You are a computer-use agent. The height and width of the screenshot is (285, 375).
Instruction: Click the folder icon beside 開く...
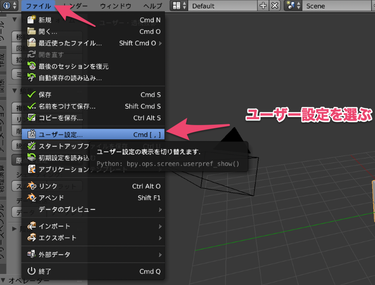click(32, 32)
